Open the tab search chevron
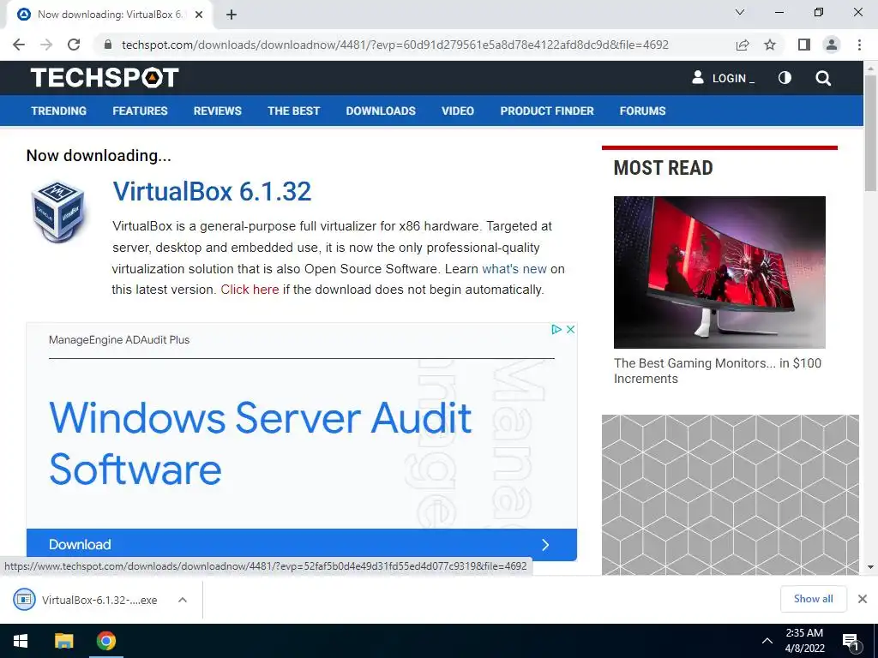This screenshot has height=658, width=878. pos(740,12)
